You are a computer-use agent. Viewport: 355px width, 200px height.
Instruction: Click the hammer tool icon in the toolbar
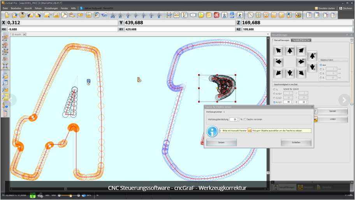coord(64,15)
